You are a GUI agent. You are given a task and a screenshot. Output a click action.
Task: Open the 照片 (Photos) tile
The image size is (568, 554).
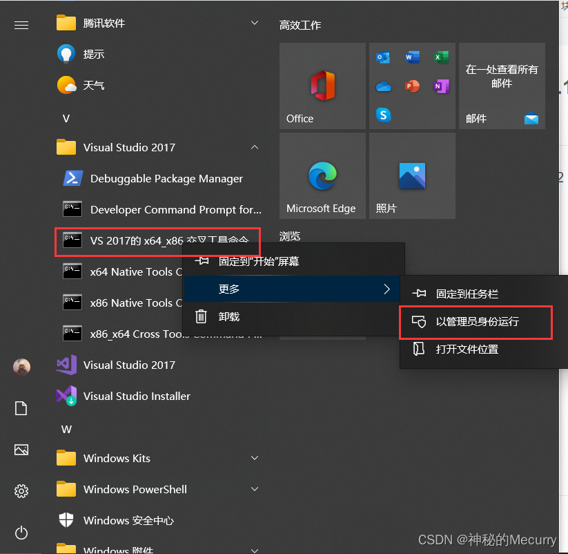(411, 175)
